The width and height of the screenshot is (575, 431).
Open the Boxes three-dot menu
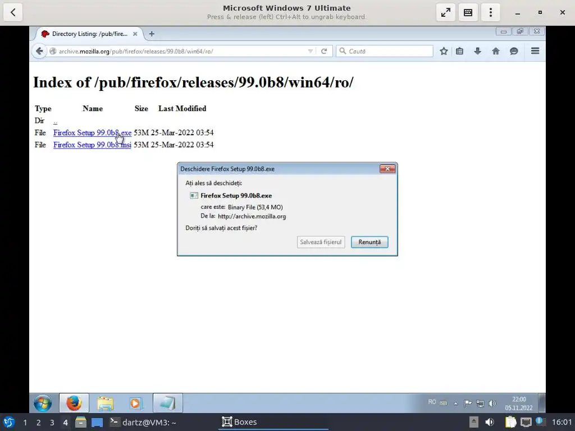point(491,12)
